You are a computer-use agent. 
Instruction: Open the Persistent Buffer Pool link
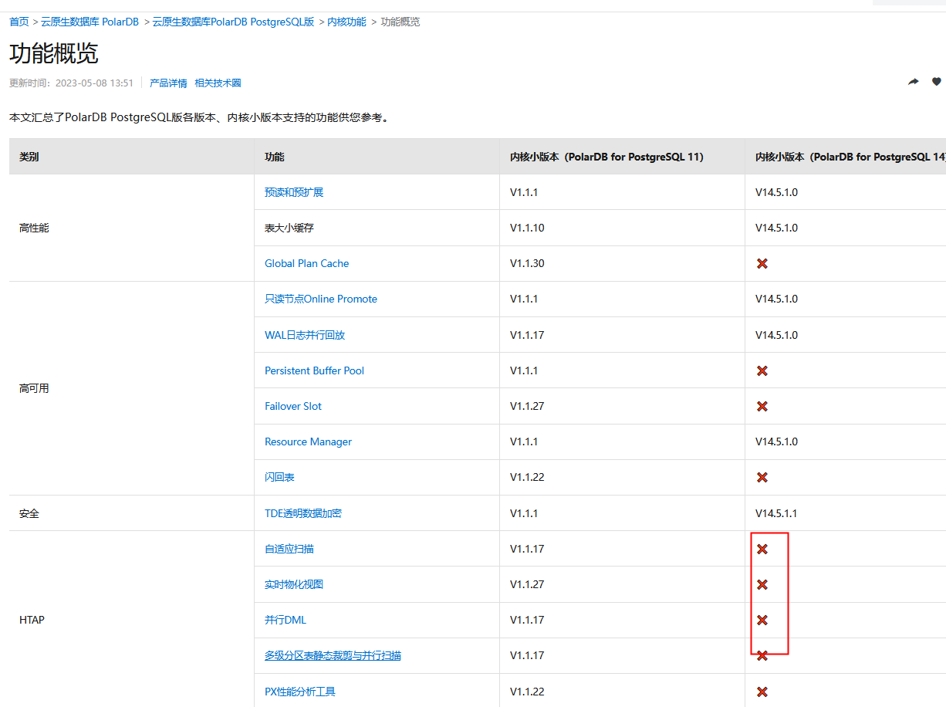point(315,370)
